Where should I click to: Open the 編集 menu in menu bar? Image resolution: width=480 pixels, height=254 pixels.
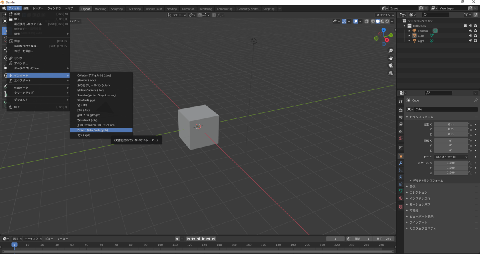point(26,8)
